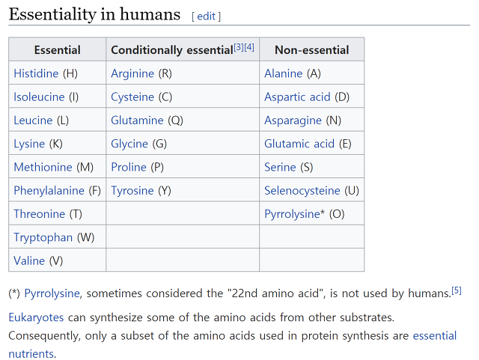Open the Histidine article link
479x360 pixels.
pos(36,73)
